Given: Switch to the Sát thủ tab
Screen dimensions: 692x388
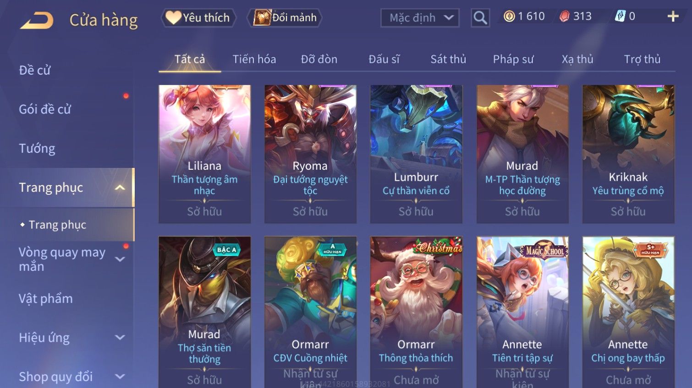Looking at the screenshot, I should tap(448, 59).
